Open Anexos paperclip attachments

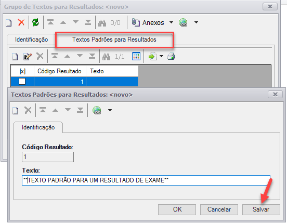[x=148, y=22]
